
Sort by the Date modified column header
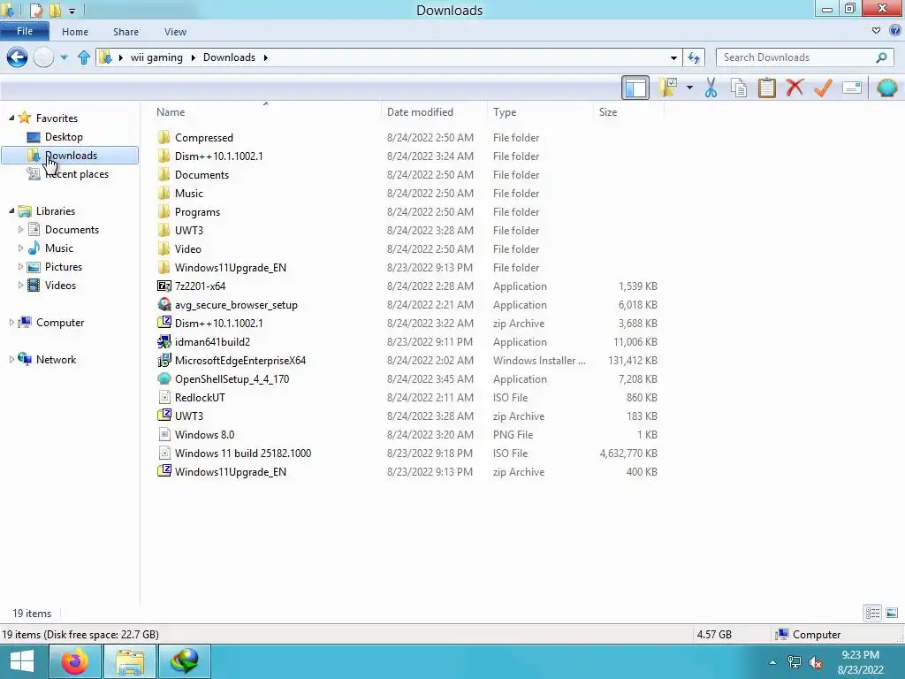tap(434, 112)
